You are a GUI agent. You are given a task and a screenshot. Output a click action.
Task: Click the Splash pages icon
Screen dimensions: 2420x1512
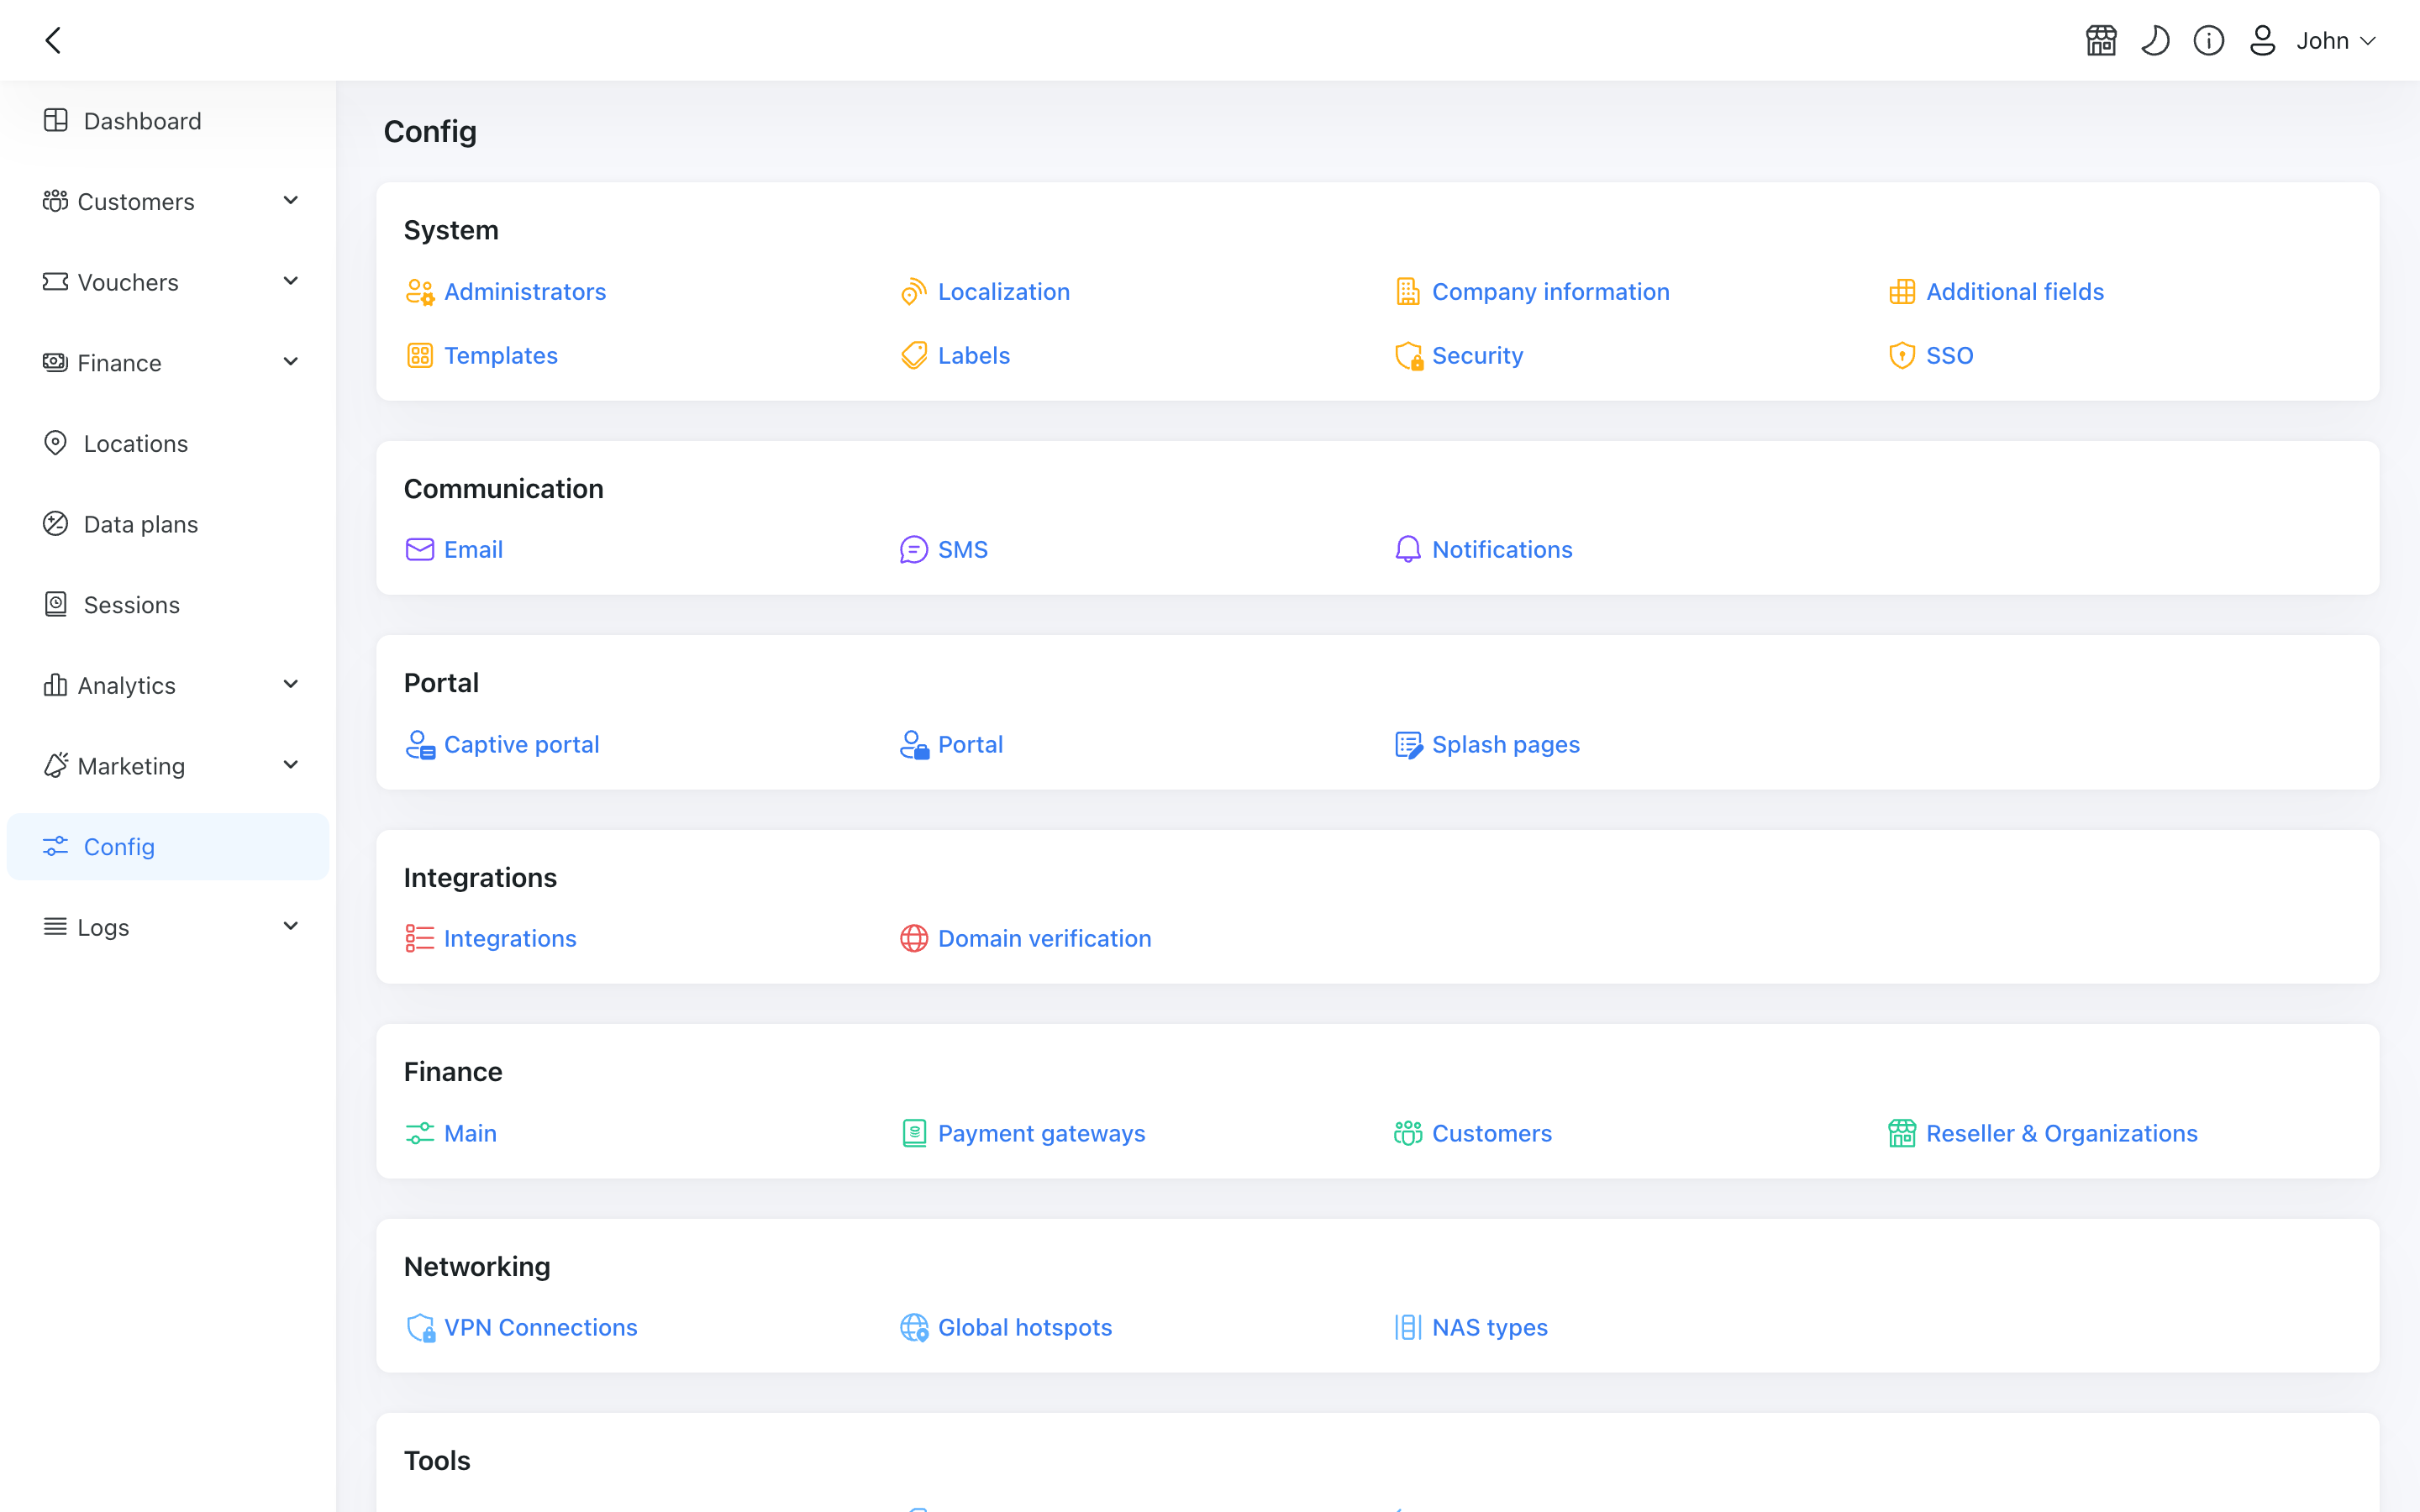point(1408,745)
